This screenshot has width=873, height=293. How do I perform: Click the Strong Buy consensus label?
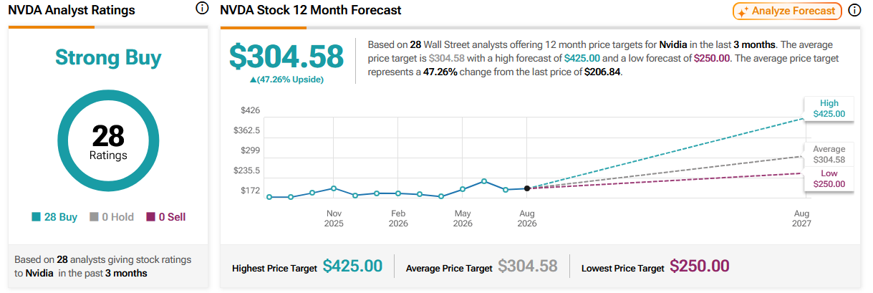(x=108, y=57)
